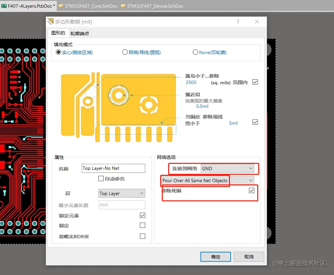Close the 多边形敷铜 dialog
Viewport: 334px width, 275px height.
(257, 22)
